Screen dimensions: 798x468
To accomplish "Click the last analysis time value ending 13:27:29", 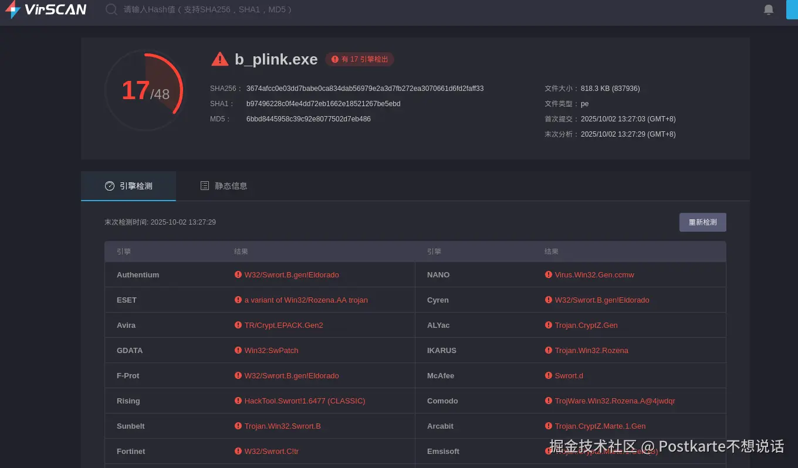I will [628, 134].
